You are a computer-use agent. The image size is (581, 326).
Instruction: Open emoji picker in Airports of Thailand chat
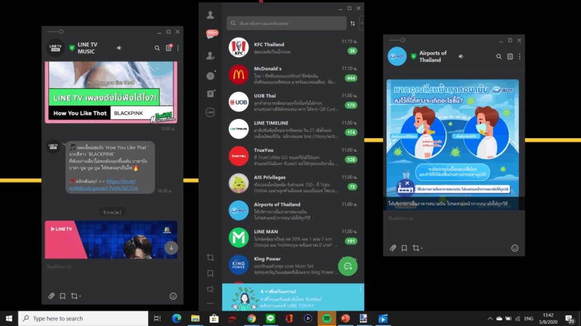(515, 248)
